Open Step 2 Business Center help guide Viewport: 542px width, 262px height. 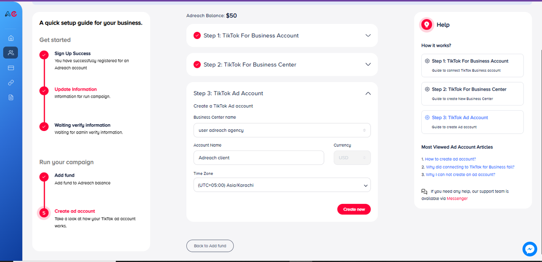472,93
